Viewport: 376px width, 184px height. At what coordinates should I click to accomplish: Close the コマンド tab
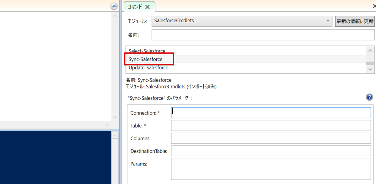(148, 7)
